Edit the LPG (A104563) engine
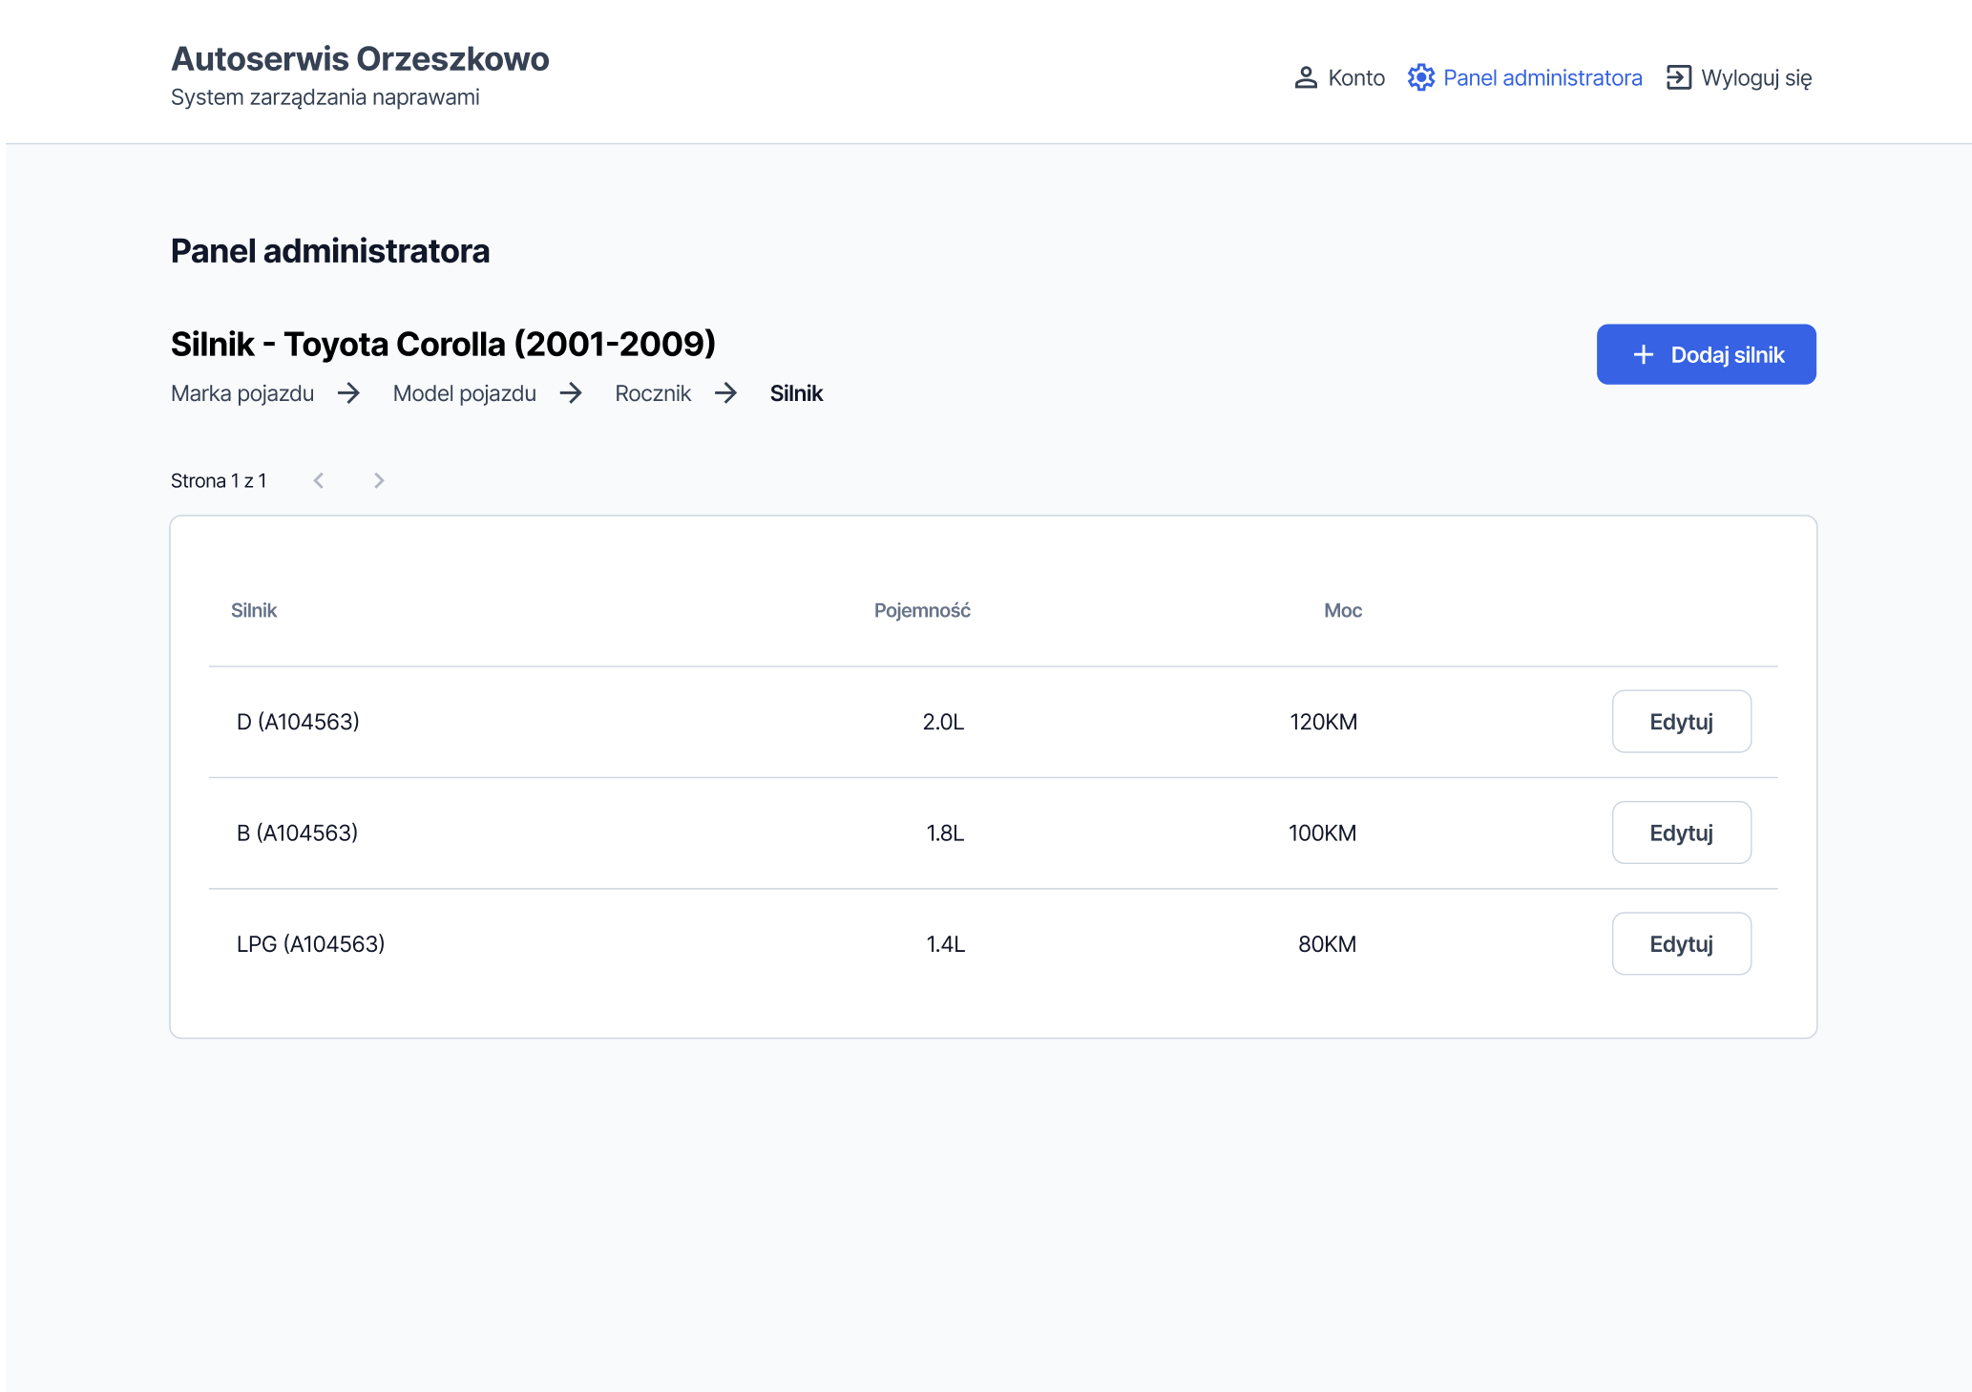1972x1392 pixels. point(1681,944)
